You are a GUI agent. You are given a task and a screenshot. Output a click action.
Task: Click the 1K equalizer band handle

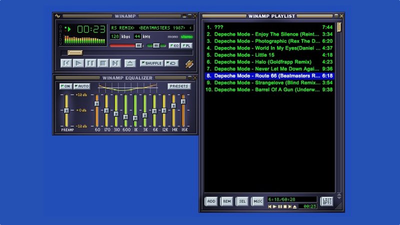click(135, 118)
